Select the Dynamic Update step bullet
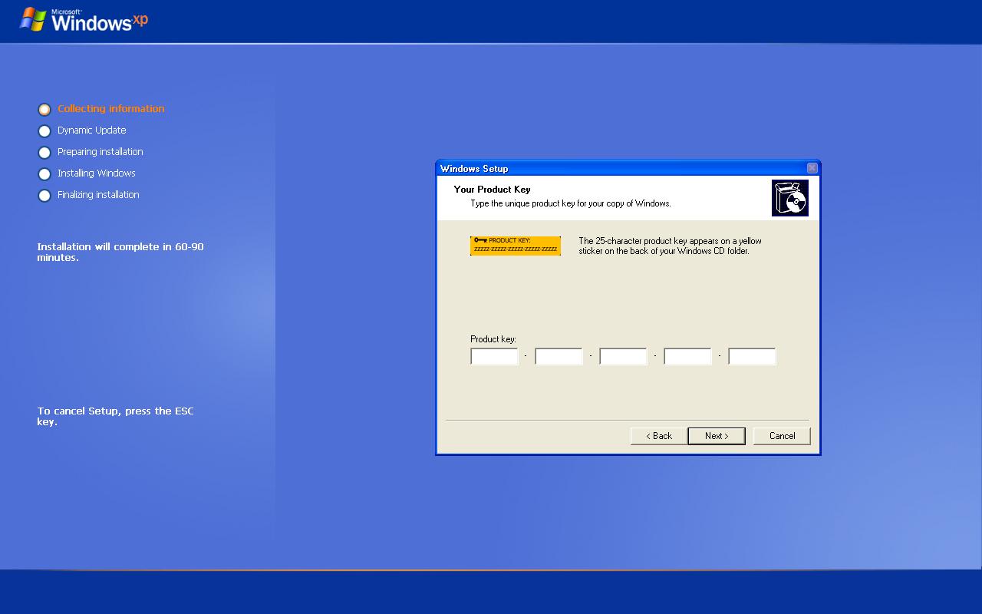This screenshot has width=982, height=614. pyautogui.click(x=44, y=131)
